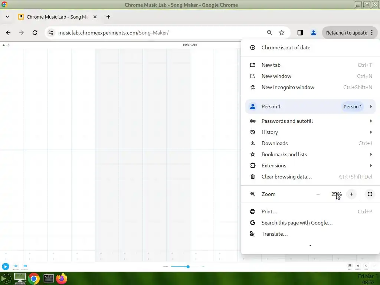Click the 25% zoom level text
This screenshot has height=285, width=380.
(x=336, y=194)
